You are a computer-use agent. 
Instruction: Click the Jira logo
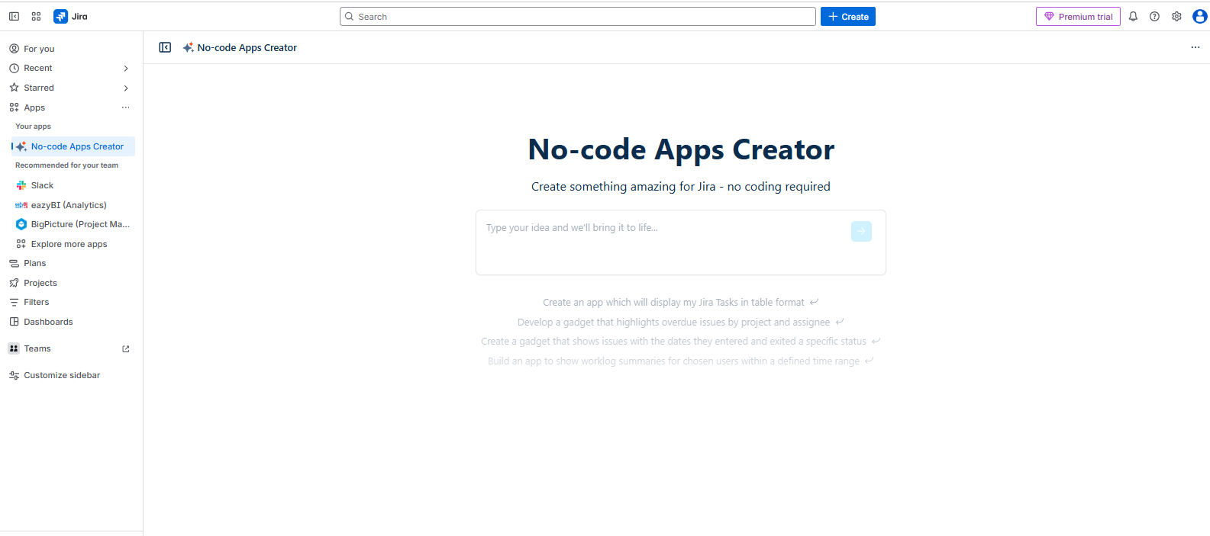pyautogui.click(x=71, y=16)
